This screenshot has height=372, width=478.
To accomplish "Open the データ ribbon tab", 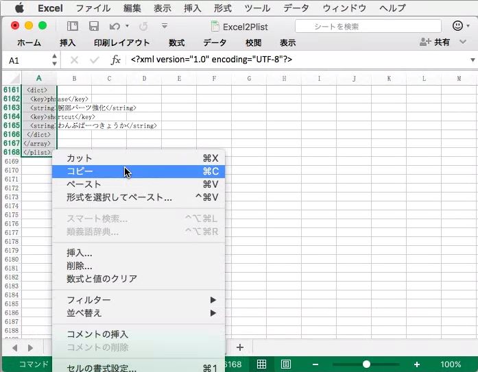I will pyautogui.click(x=215, y=42).
